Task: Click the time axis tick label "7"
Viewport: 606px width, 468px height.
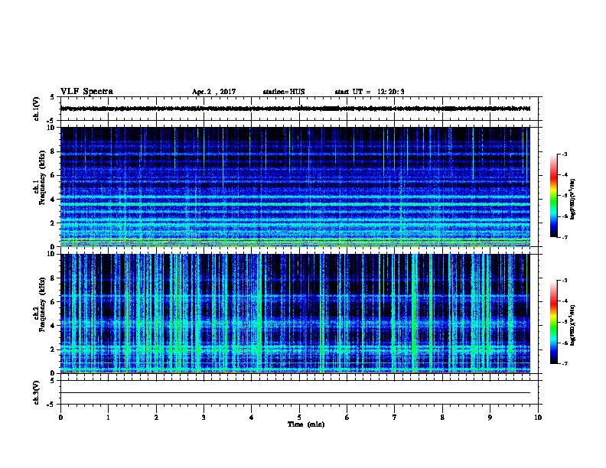Action: (395, 418)
